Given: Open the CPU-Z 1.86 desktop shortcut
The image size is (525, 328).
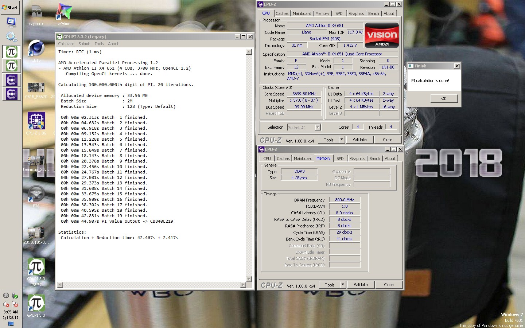Looking at the screenshot, I should (36, 124).
